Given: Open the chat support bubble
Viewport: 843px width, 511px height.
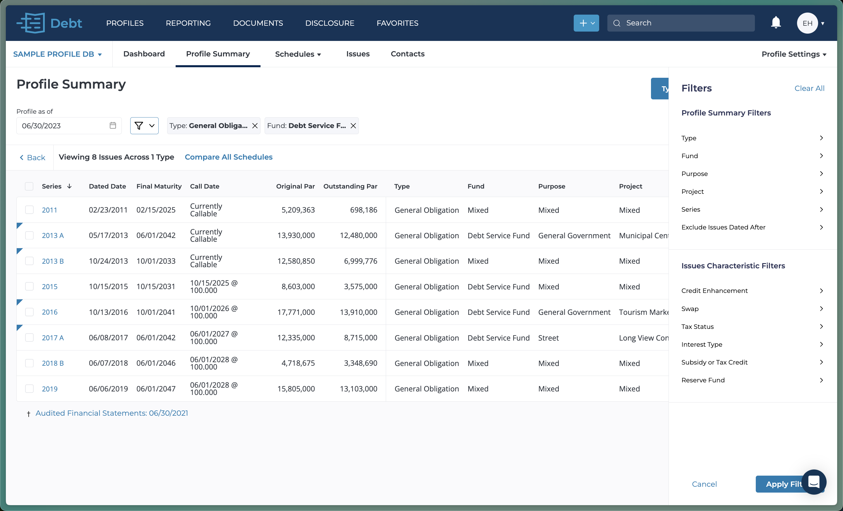Looking at the screenshot, I should point(814,482).
